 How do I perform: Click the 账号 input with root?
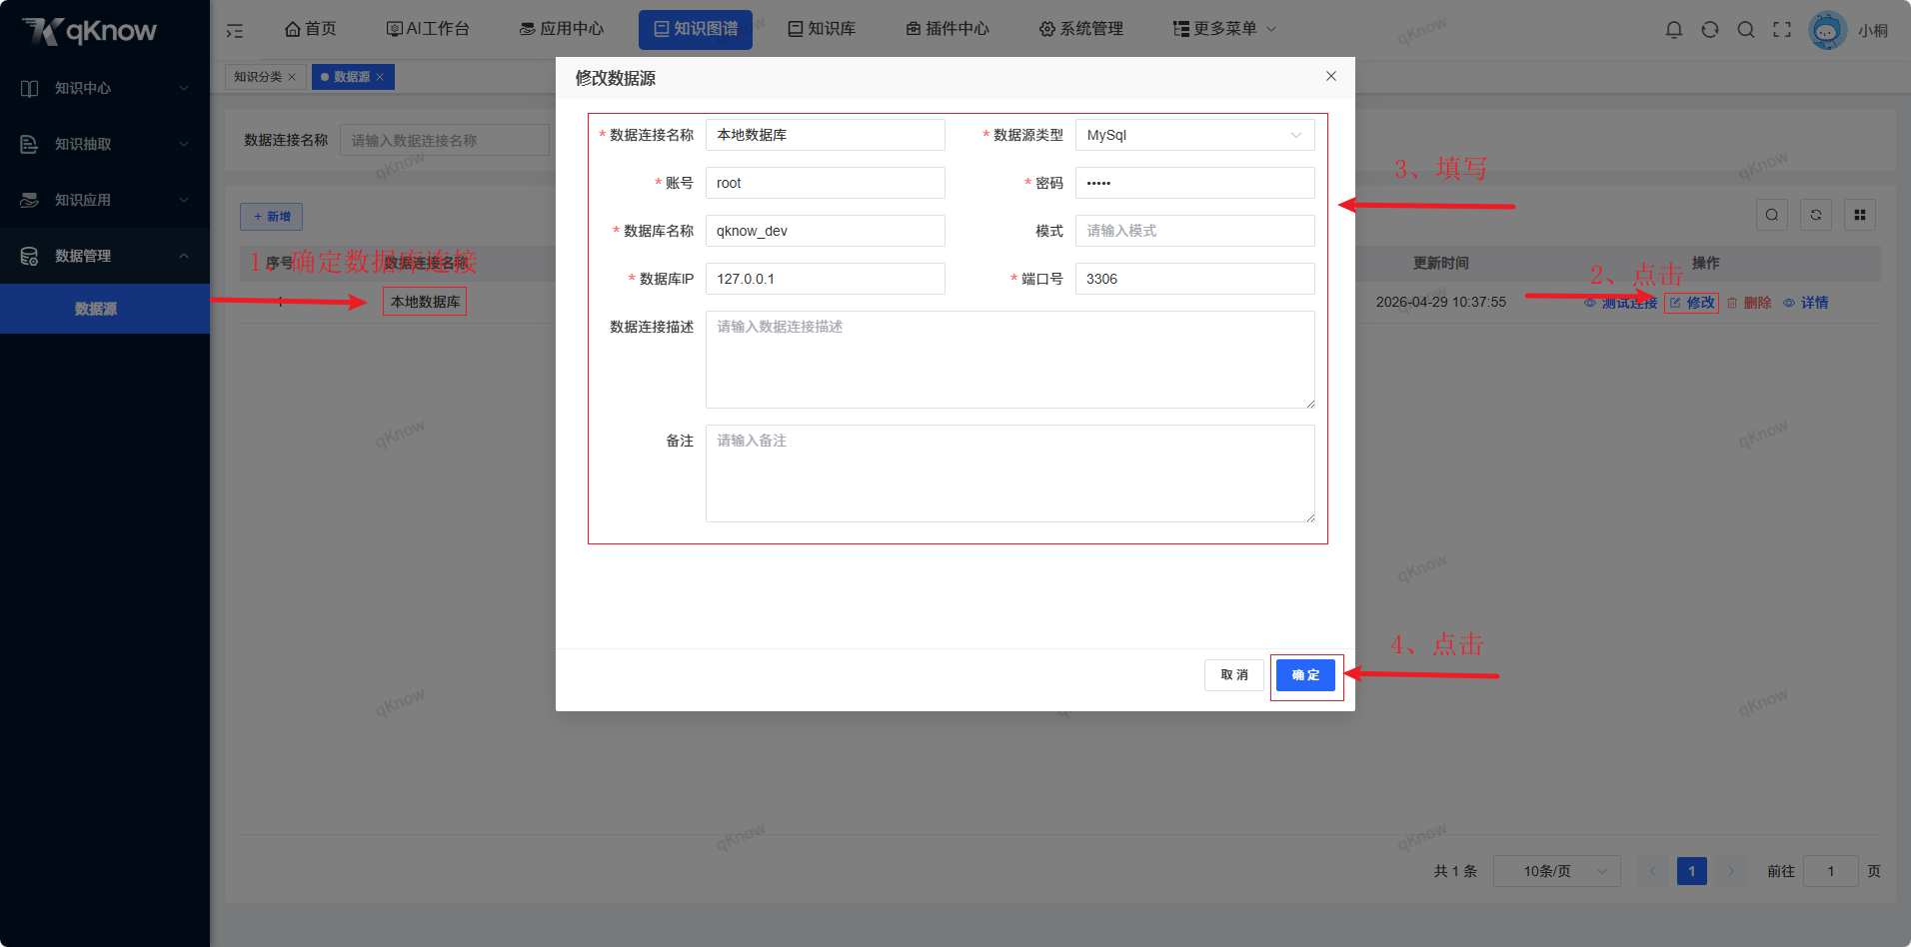tap(825, 183)
